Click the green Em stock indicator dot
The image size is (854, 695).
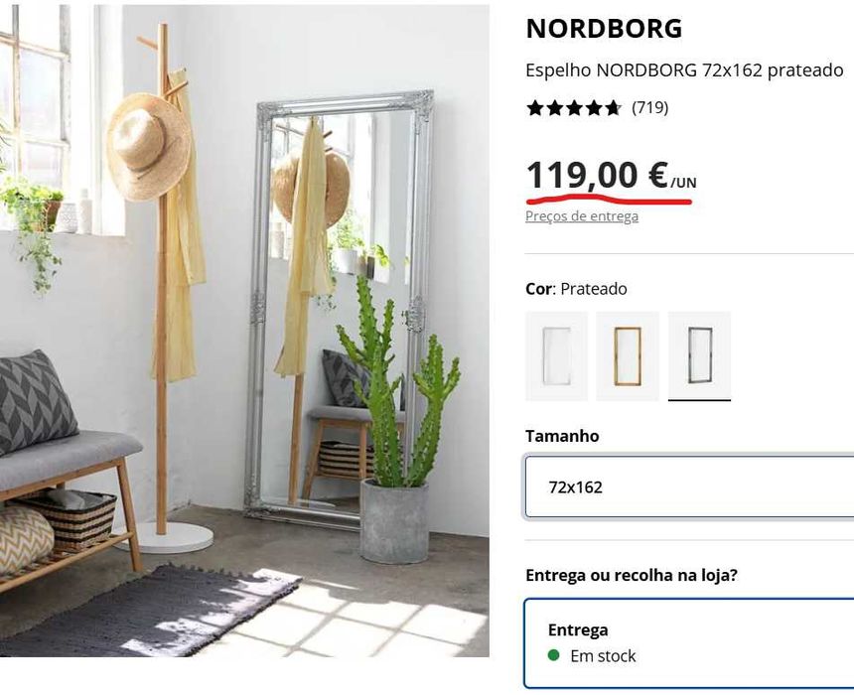tap(553, 655)
